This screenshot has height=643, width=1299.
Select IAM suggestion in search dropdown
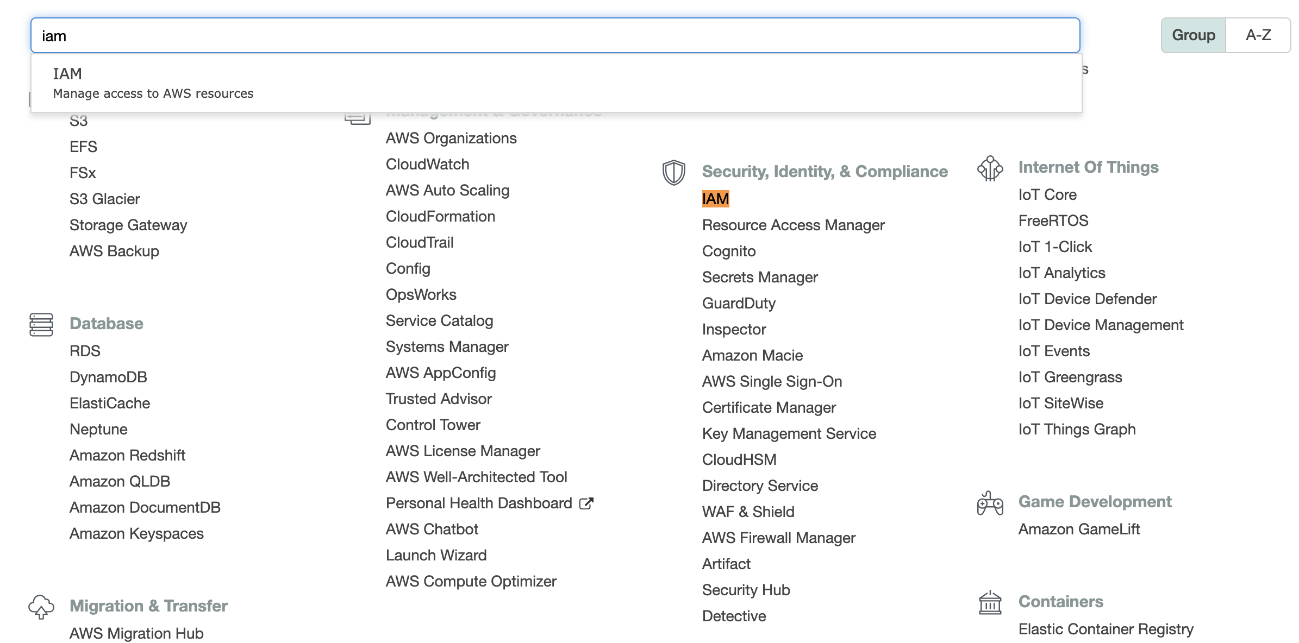pos(152,83)
